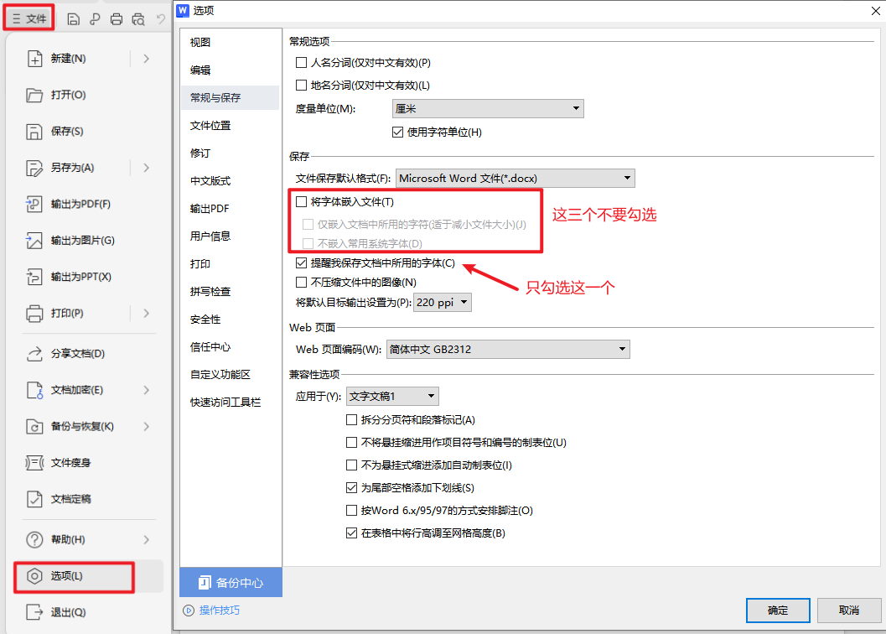Viewport: 886px width, 634px height.
Task: Open the 文件 menu button
Action: point(29,18)
